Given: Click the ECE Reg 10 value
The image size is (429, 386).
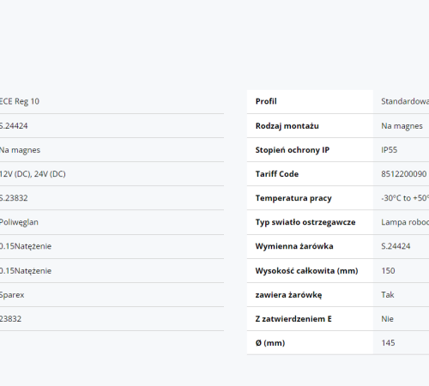Looking at the screenshot, I should tap(19, 101).
